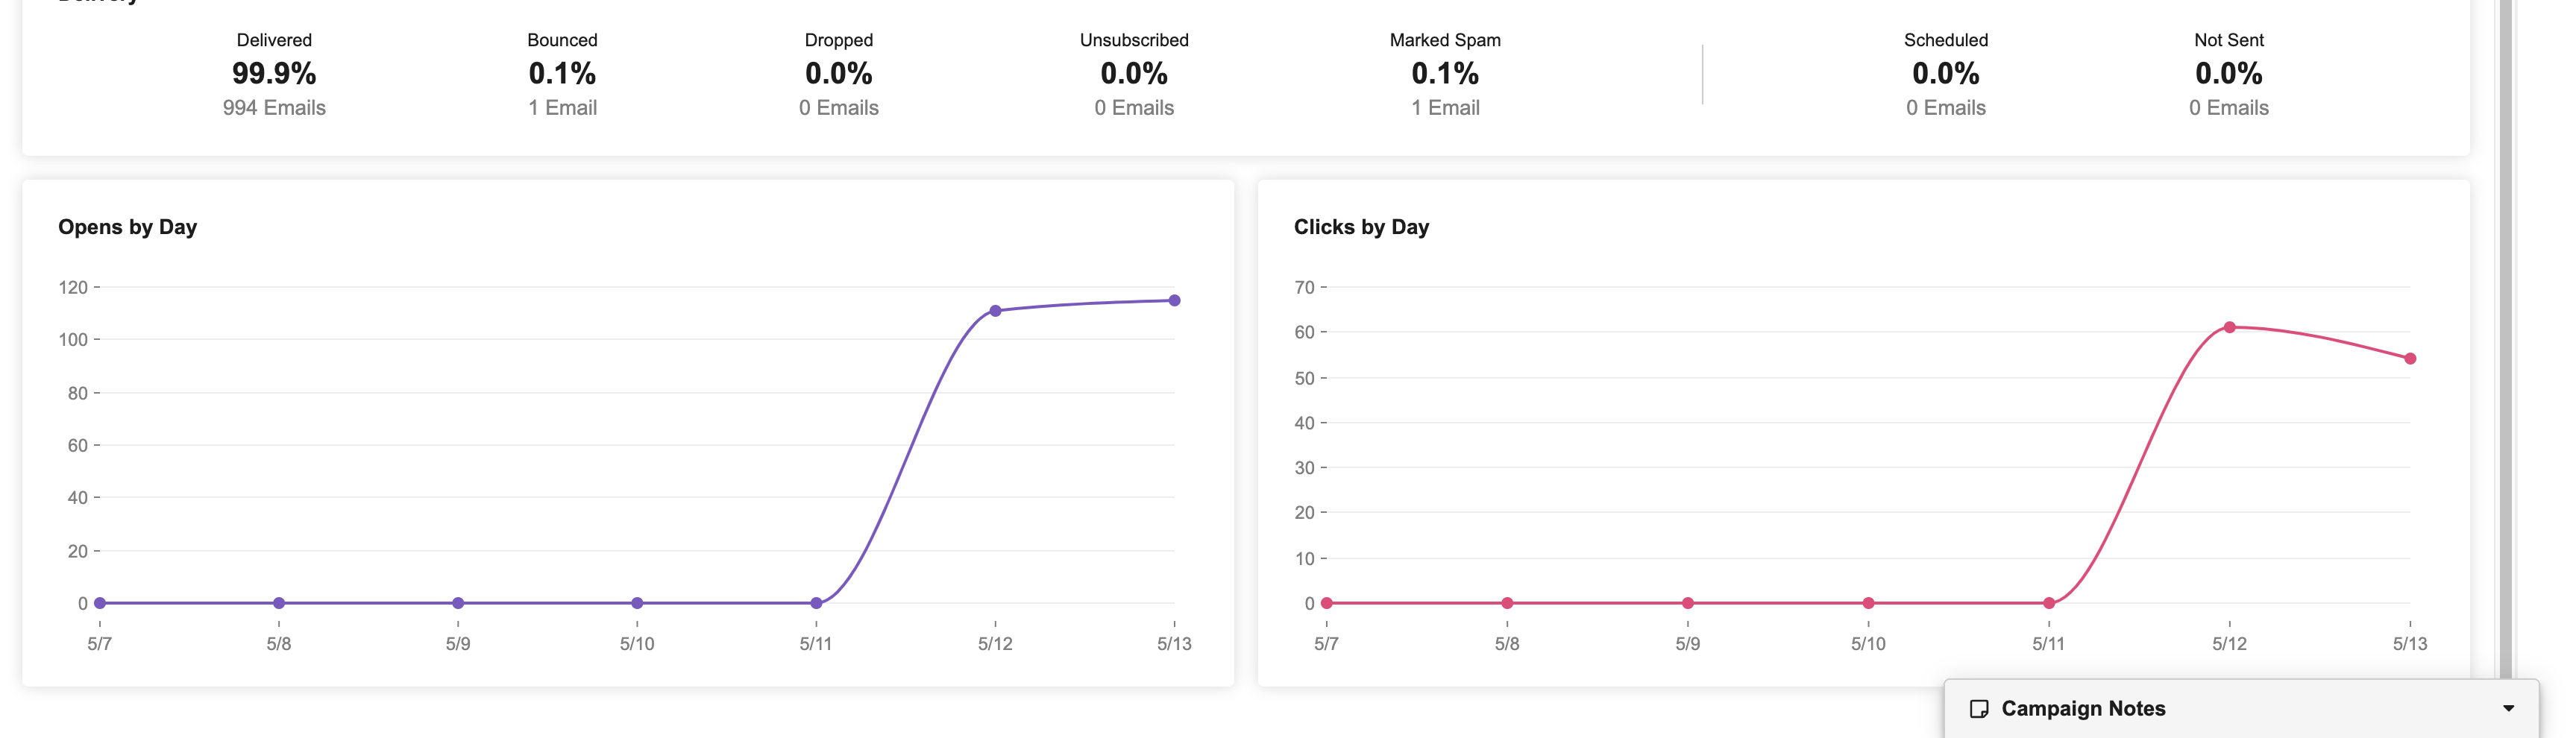
Task: Select the Unsubscribed 0.0% statistic
Action: (x=1134, y=73)
